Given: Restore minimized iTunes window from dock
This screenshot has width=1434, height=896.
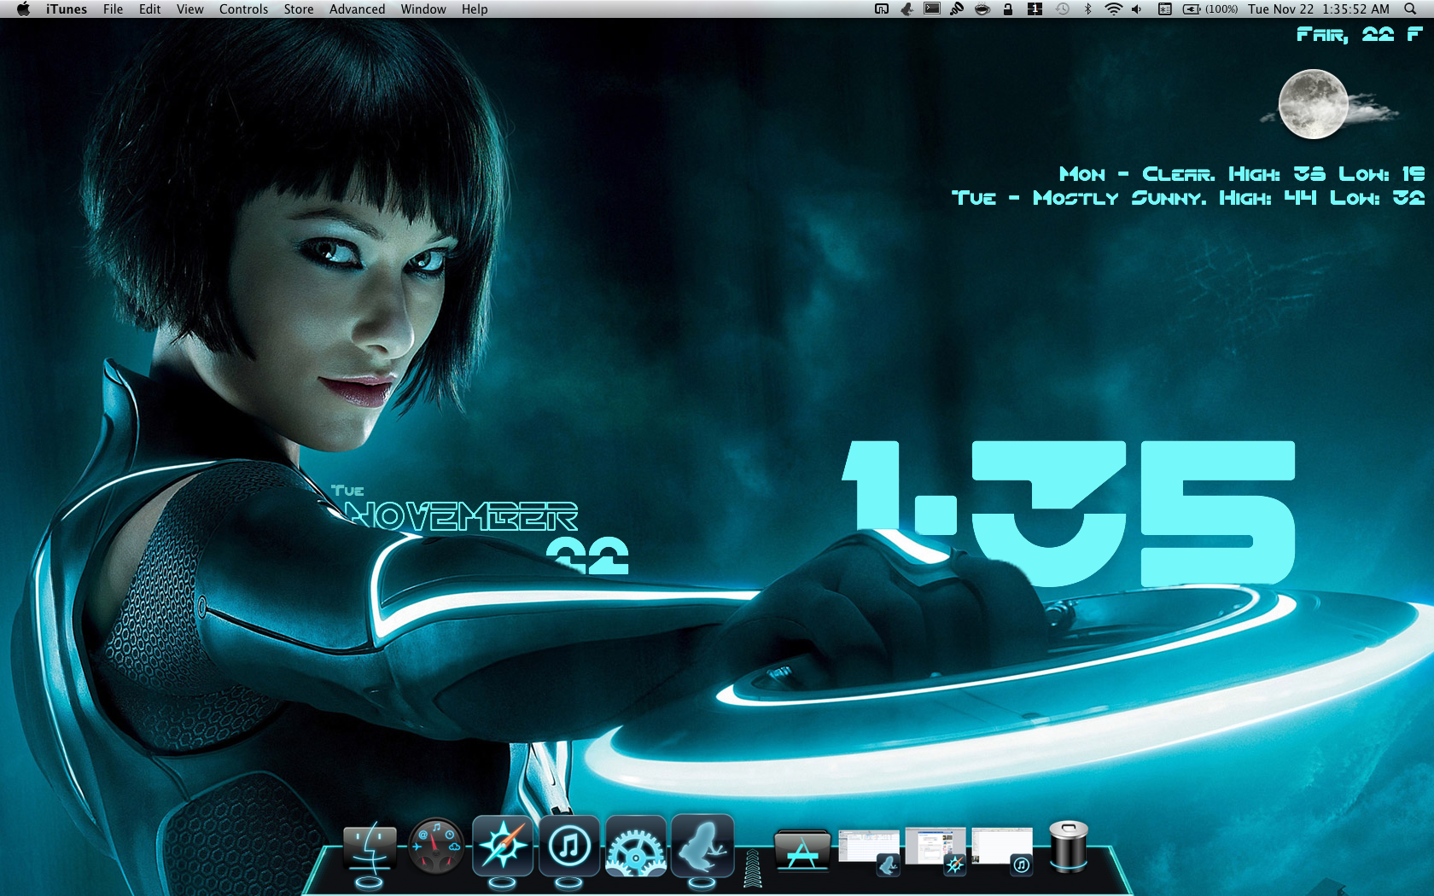Looking at the screenshot, I should click(1002, 851).
